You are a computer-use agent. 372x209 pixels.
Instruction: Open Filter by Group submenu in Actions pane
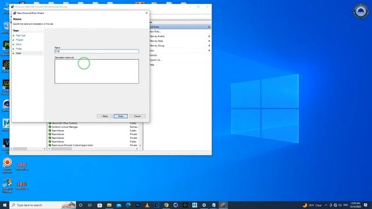[180, 45]
